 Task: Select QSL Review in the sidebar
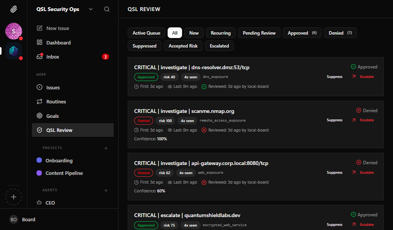(x=73, y=130)
